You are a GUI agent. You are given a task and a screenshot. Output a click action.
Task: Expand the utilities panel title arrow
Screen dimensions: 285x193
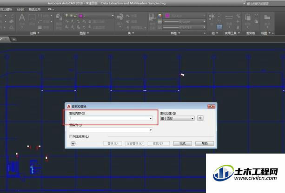pyautogui.click(x=239, y=33)
